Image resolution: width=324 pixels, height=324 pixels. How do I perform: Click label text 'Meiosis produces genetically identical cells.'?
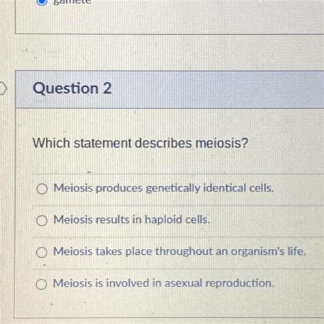163,189
